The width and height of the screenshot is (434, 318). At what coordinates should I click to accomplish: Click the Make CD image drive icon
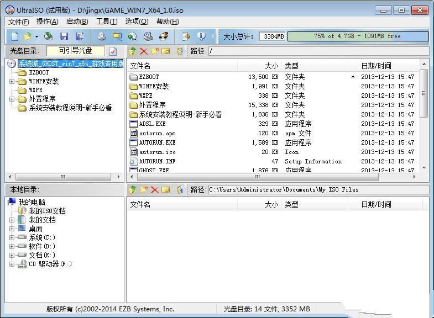pyautogui.click(x=102, y=36)
